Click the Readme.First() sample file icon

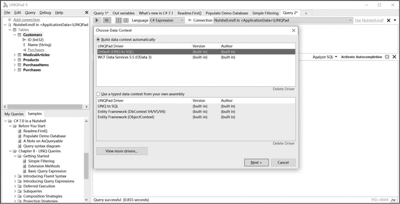(x=20, y=131)
